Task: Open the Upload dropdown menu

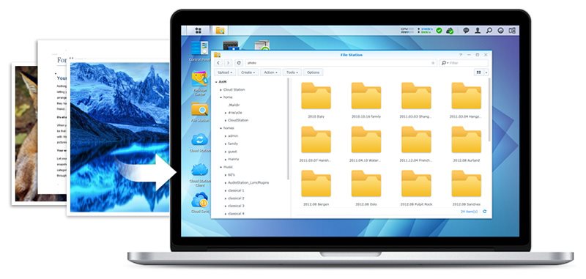Action: [x=225, y=72]
